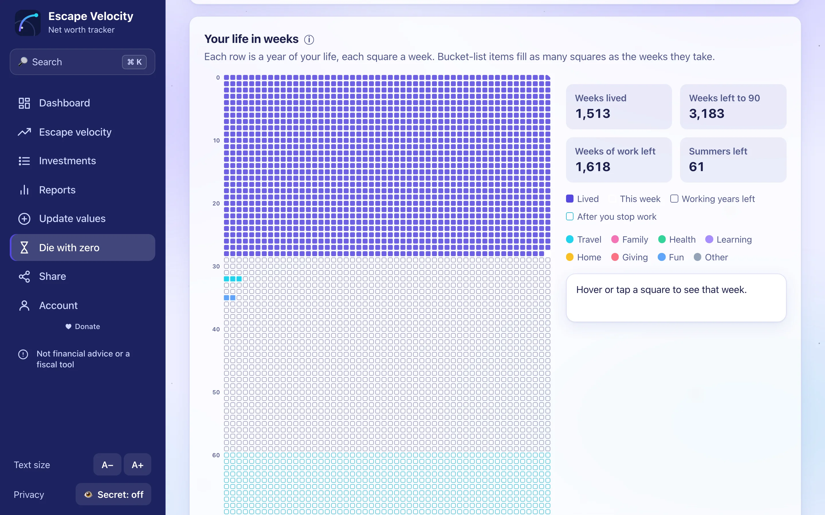Click the Dashboard grid icon

(24, 103)
